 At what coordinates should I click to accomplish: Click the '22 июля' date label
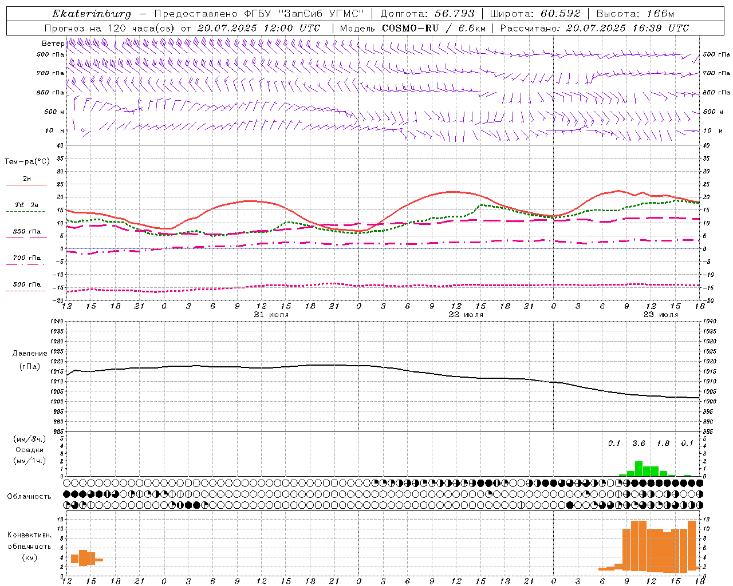pyautogui.click(x=466, y=315)
